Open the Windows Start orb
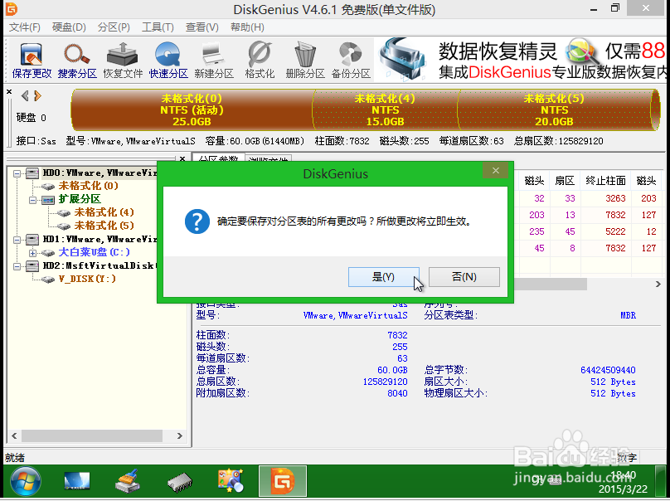This screenshot has width=670, height=501. 26,481
